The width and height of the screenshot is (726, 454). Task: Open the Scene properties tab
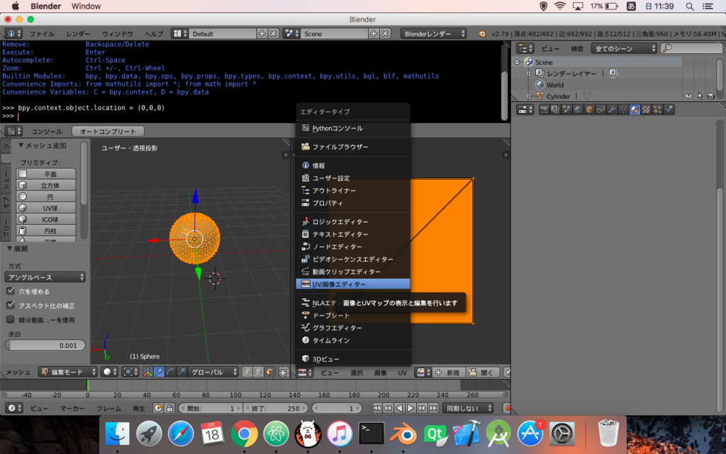(566, 109)
